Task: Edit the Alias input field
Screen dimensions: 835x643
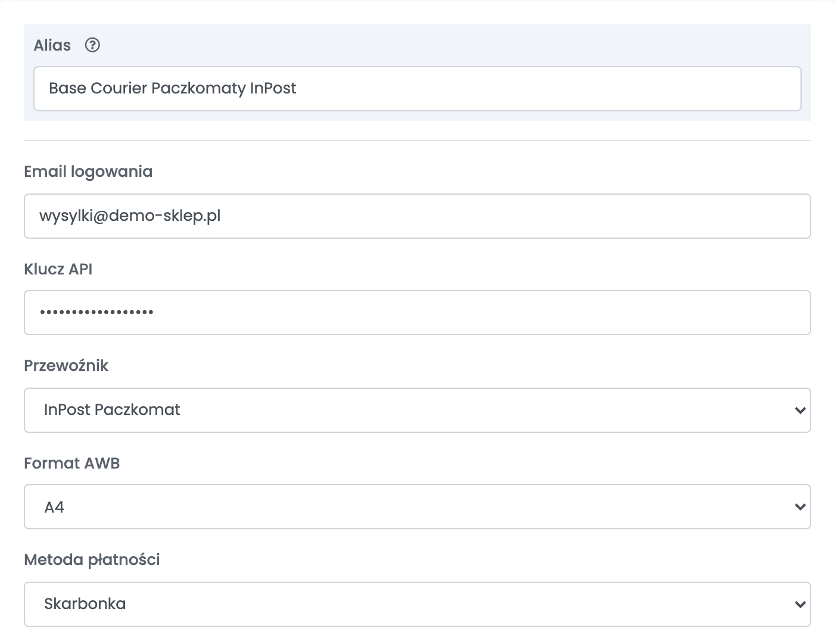Action: pos(417,89)
